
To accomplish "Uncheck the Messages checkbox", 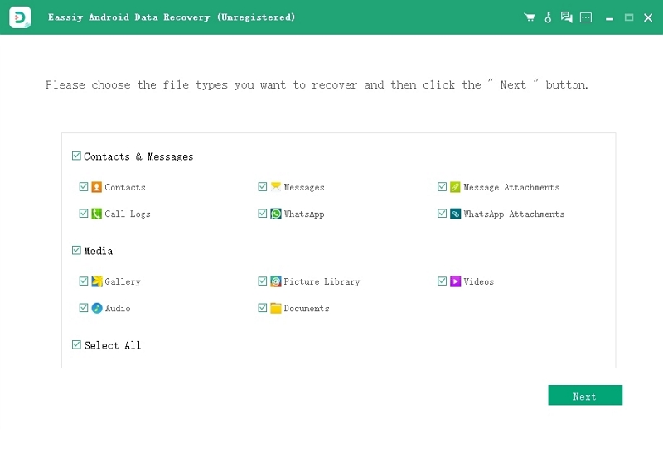I will pyautogui.click(x=263, y=187).
